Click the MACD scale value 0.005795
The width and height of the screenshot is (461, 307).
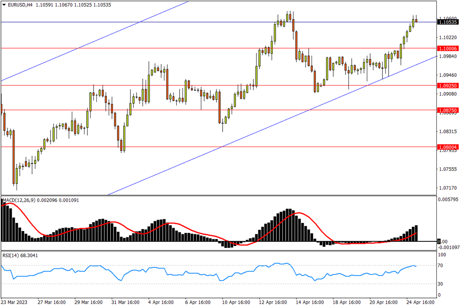(x=448, y=200)
